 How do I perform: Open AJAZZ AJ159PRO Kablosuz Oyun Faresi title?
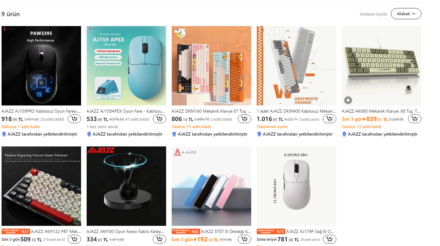(x=41, y=111)
